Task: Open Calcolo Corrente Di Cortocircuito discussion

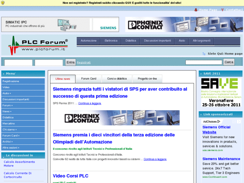Action: (x=17, y=175)
